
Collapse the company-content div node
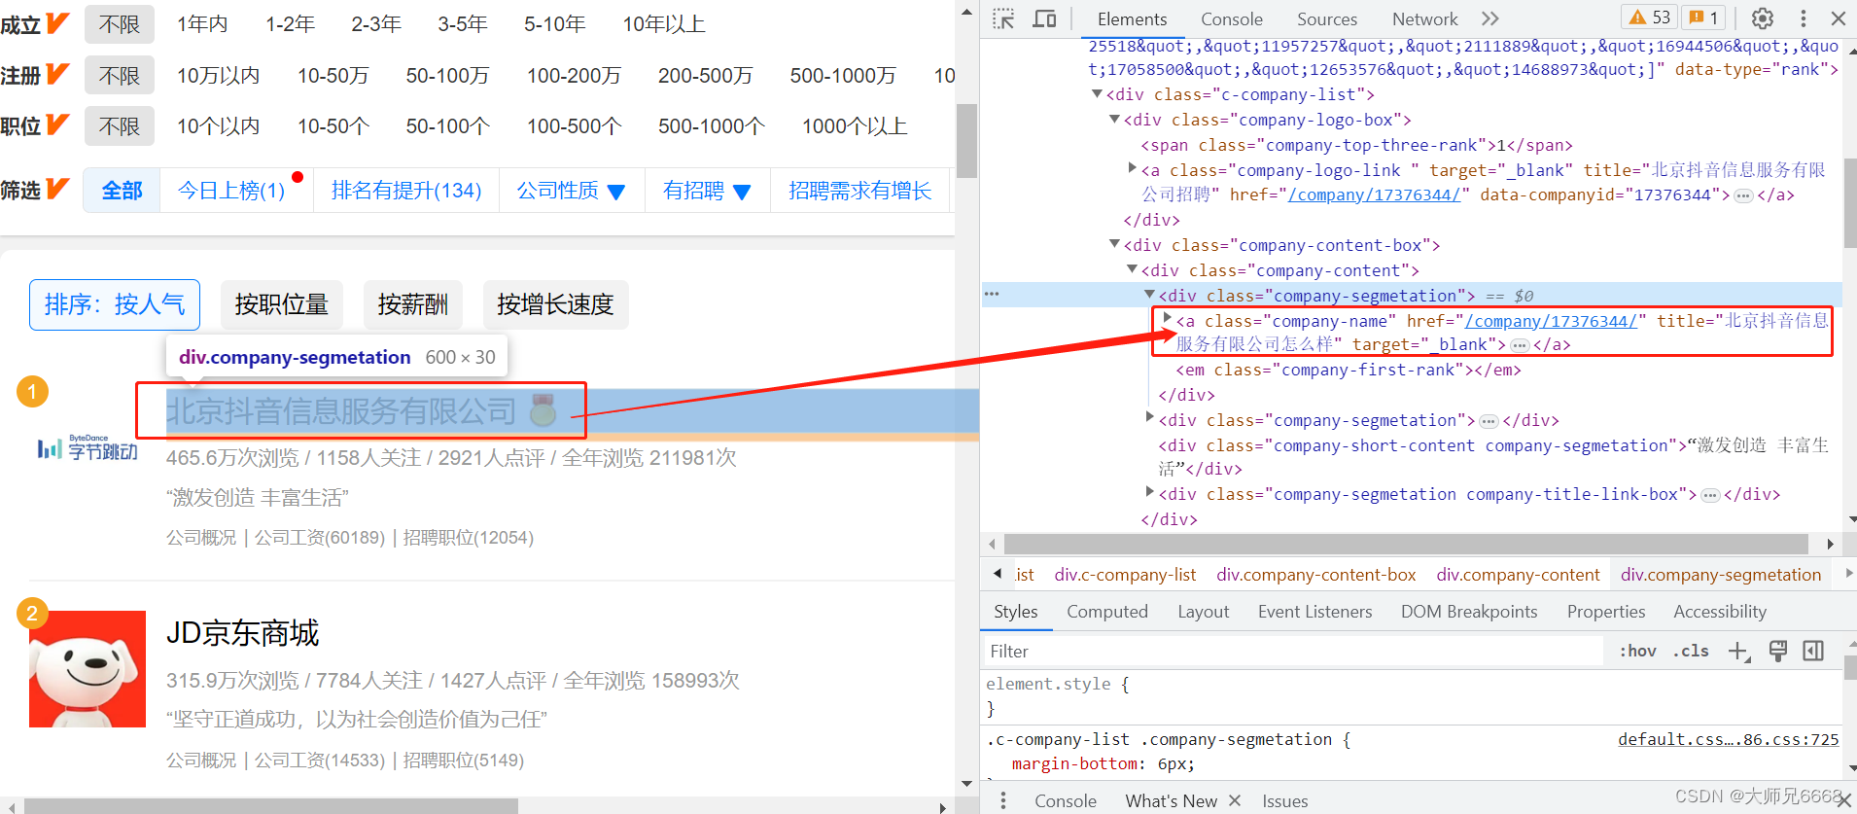(1132, 269)
